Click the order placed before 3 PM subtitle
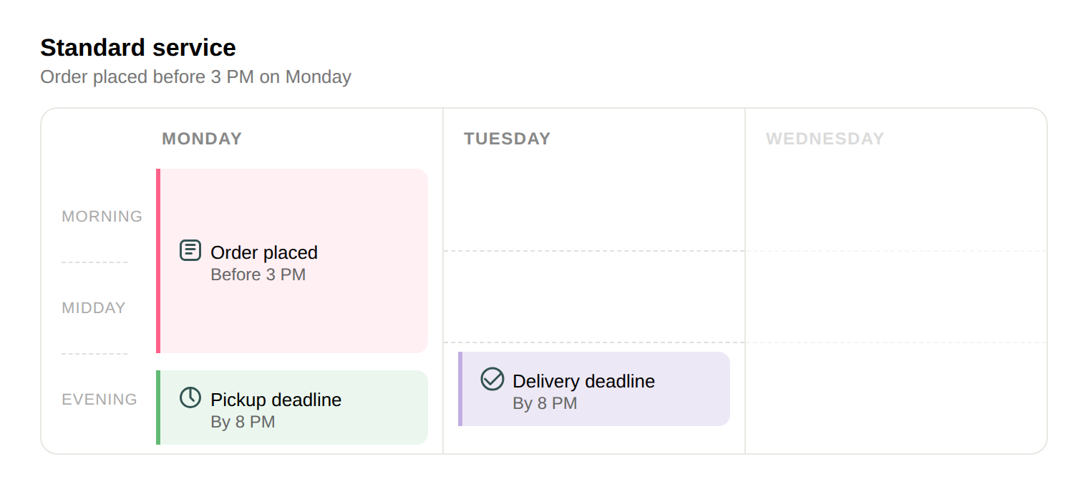The image size is (1088, 489). click(196, 76)
